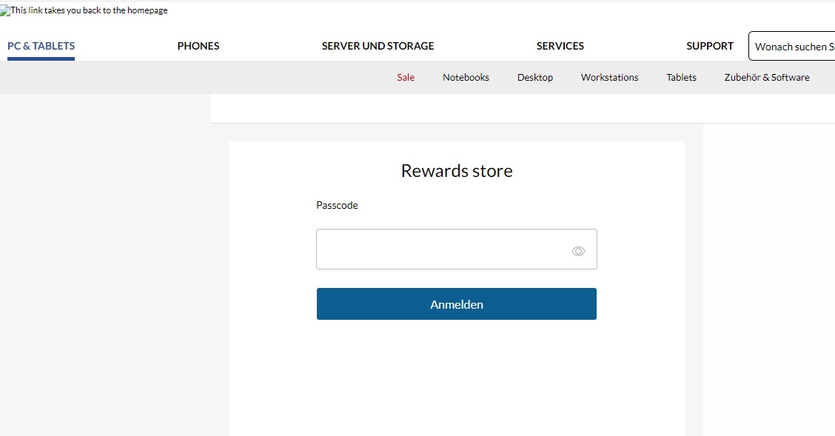Click the Rewards store heading
Image resolution: width=835 pixels, height=436 pixels.
456,170
